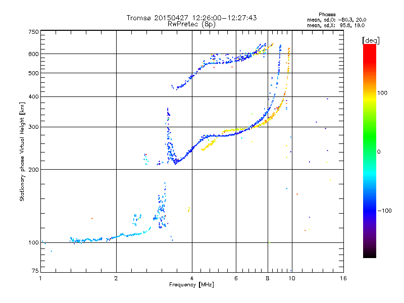Click the 75 tick label on height axis
404x303 pixels.
point(35,271)
